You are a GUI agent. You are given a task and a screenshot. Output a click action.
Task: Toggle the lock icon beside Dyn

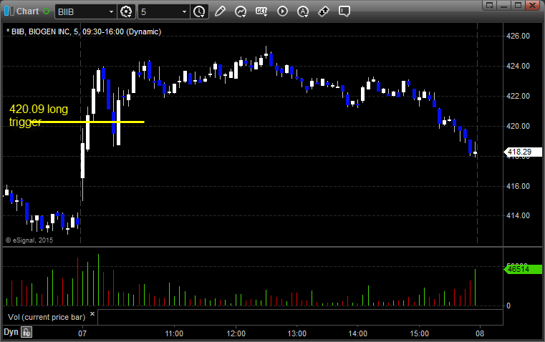pyautogui.click(x=26, y=332)
